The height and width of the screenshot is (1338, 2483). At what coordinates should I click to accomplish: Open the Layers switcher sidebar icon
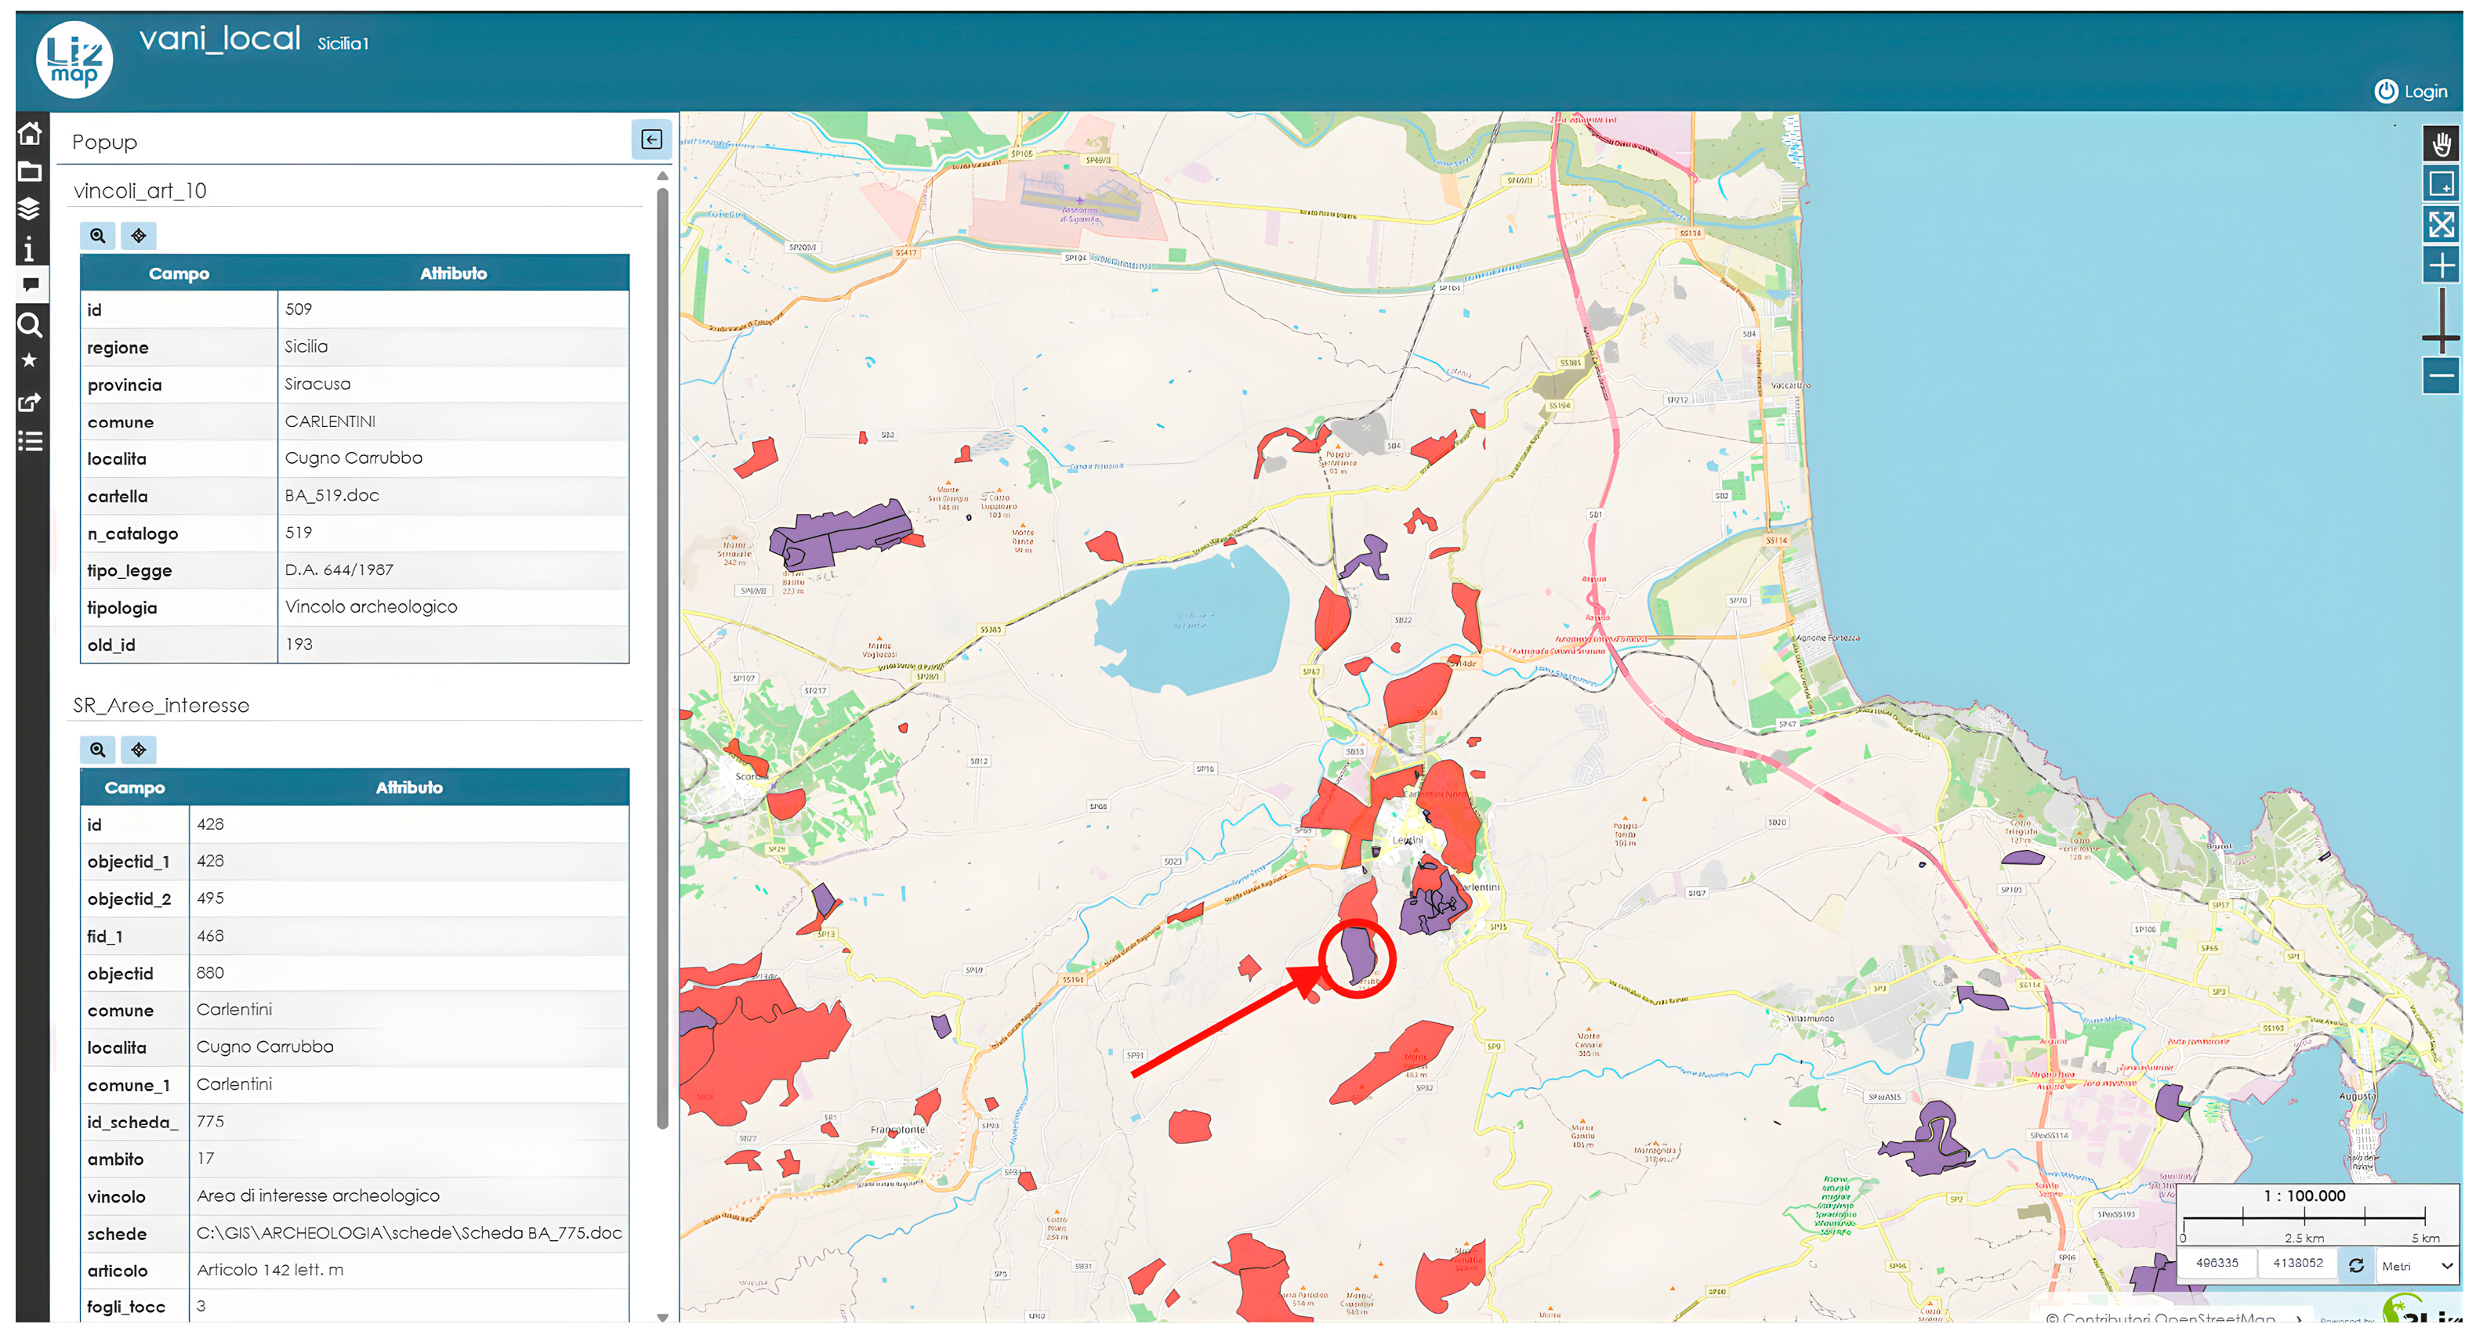click(x=30, y=208)
